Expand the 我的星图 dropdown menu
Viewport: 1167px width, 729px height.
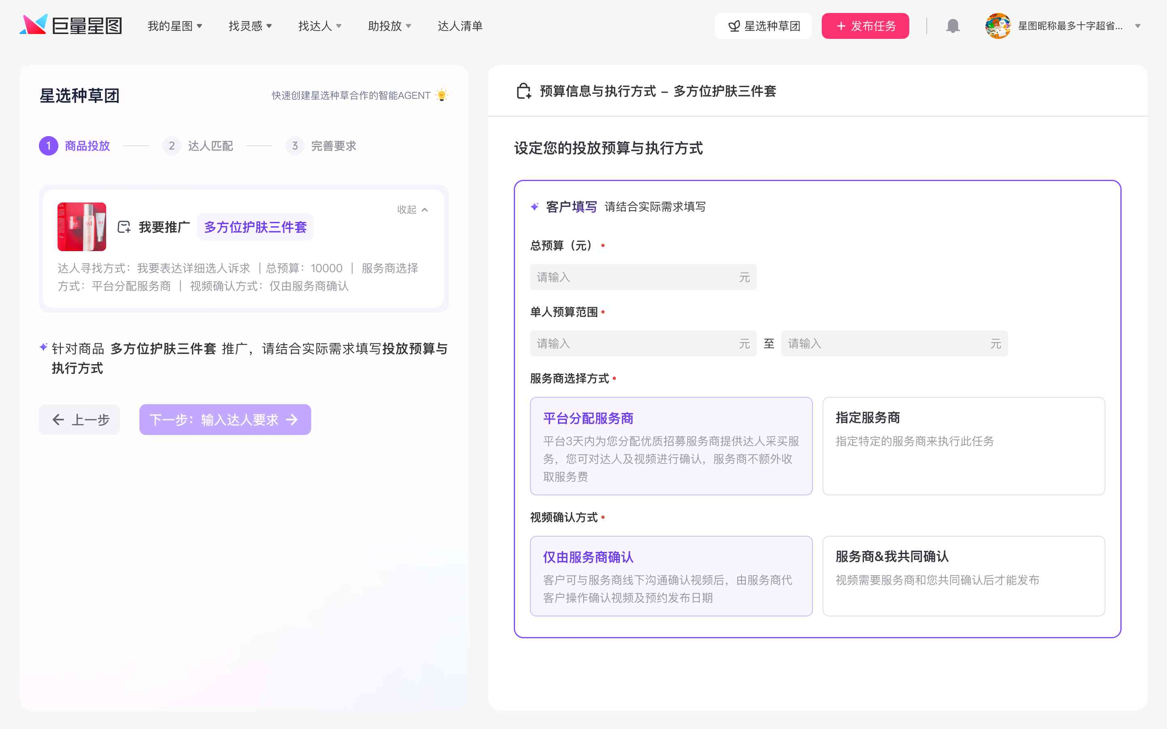175,26
